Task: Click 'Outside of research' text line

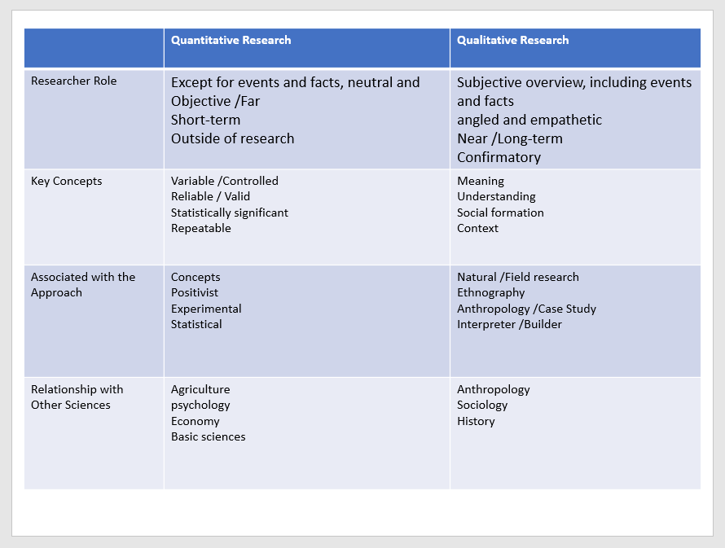Action: click(232, 138)
